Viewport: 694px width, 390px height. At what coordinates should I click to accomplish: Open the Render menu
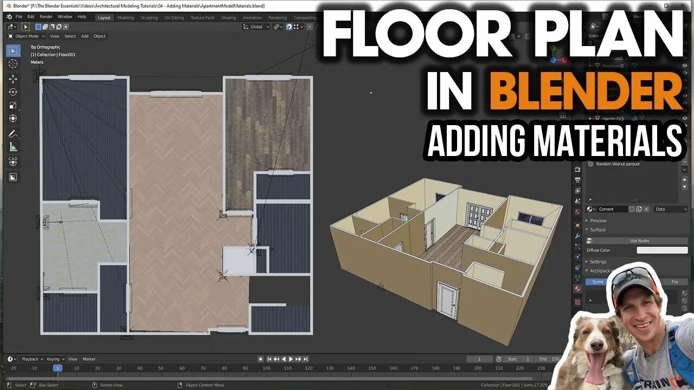[x=46, y=17]
